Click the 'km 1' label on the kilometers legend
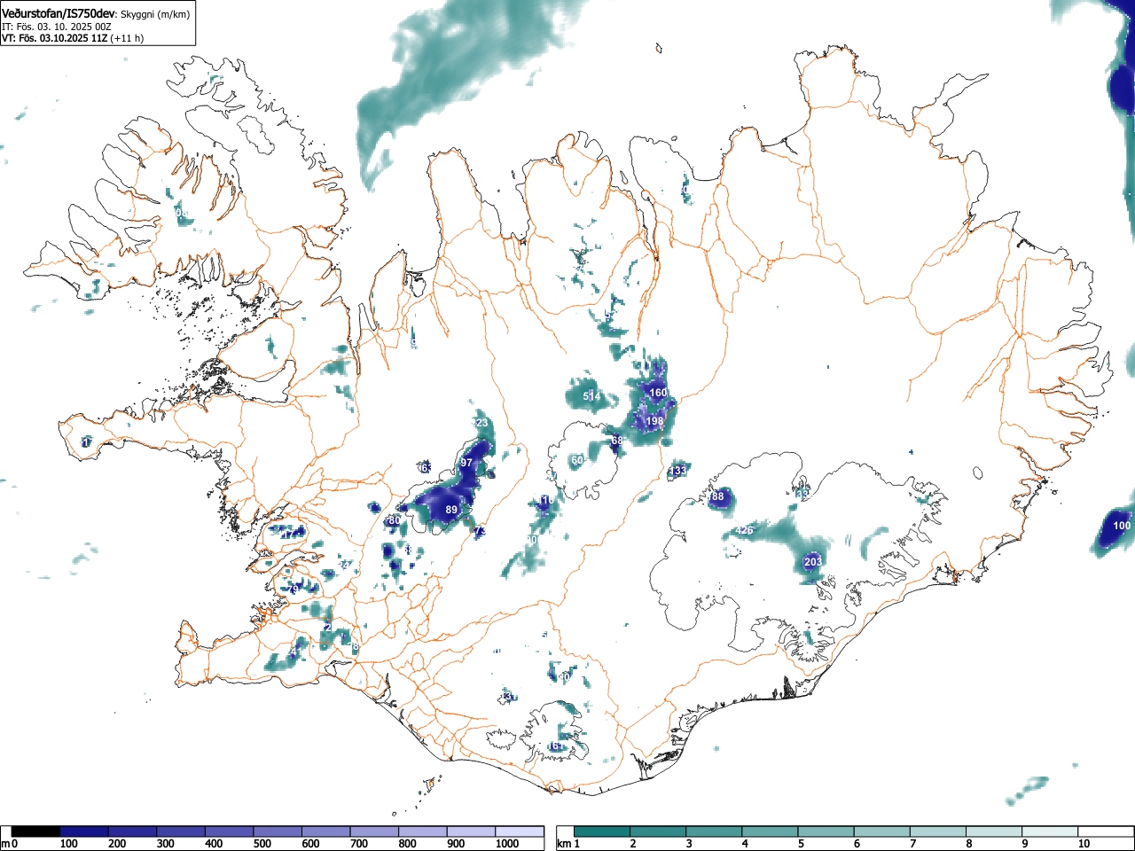Image resolution: width=1135 pixels, height=851 pixels. click(567, 844)
